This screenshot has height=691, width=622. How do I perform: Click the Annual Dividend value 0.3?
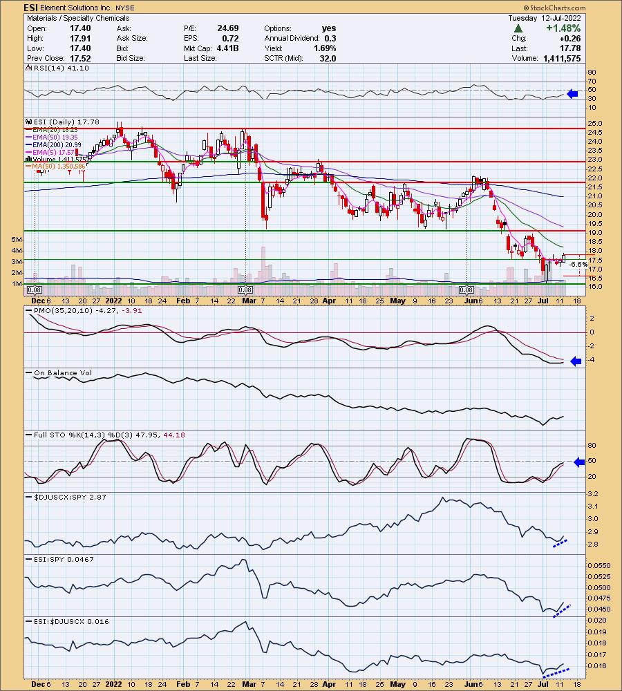tap(330, 38)
